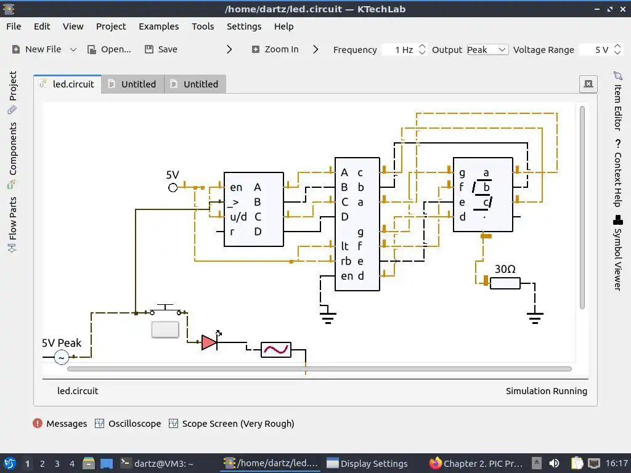This screenshot has height=473, width=631.
Task: Expand hidden toolbar items chevron after Save
Action: (x=229, y=49)
